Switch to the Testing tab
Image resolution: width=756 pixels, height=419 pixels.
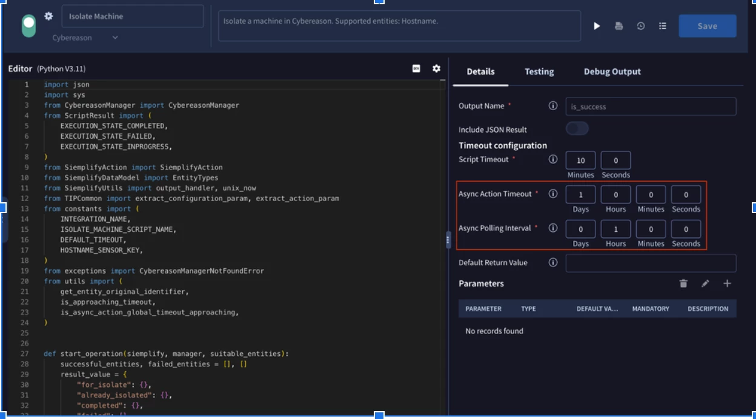pyautogui.click(x=539, y=71)
